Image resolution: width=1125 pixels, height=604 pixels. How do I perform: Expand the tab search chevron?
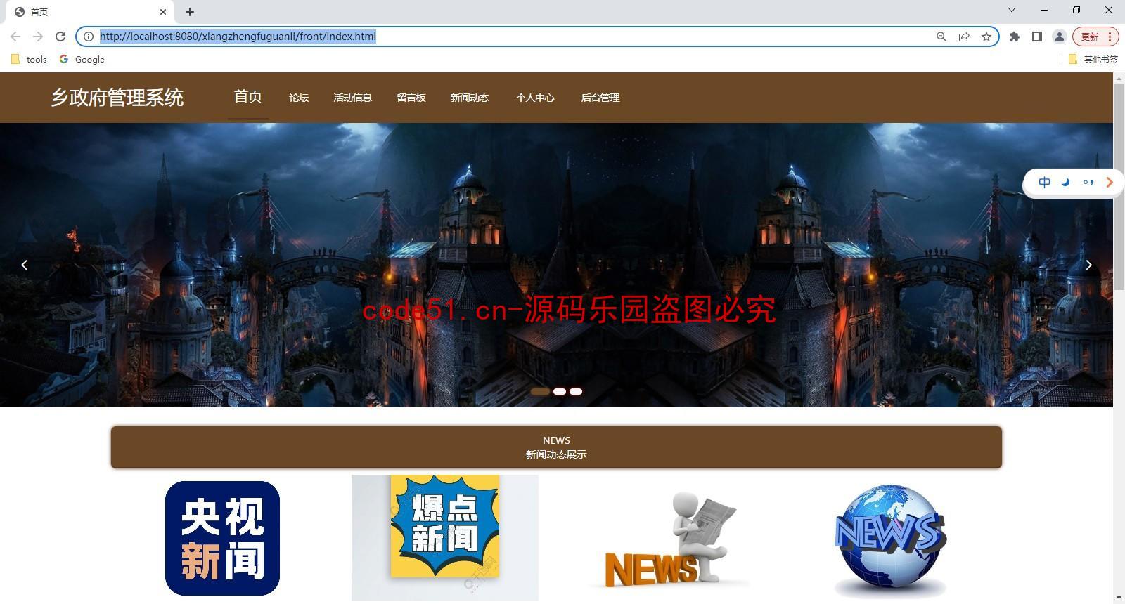[x=1012, y=10]
